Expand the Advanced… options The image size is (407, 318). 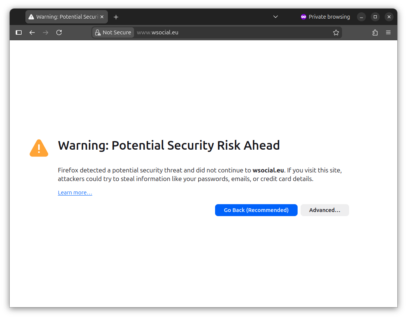[x=324, y=210]
